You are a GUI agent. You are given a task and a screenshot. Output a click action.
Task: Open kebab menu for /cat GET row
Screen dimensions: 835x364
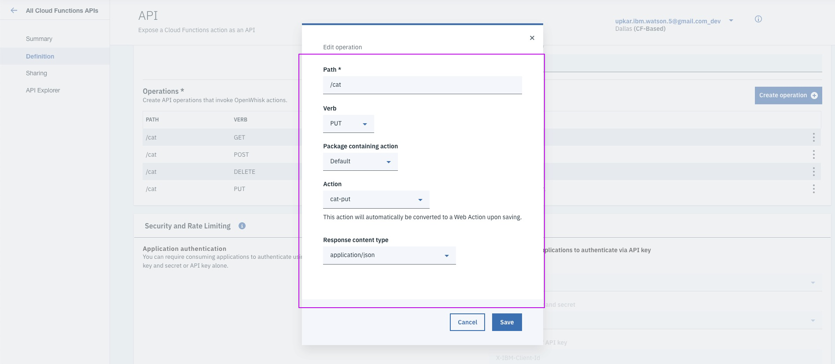coord(814,137)
